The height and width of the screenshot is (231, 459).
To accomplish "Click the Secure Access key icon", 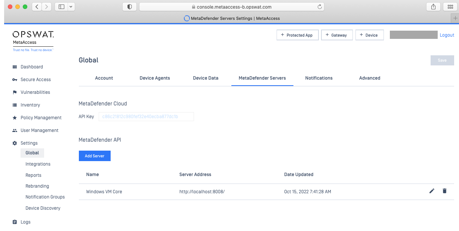I will [15, 80].
